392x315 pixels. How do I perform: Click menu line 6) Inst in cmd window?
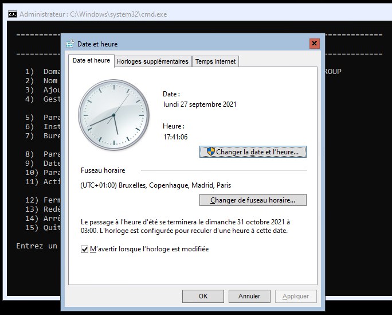[x=43, y=127]
